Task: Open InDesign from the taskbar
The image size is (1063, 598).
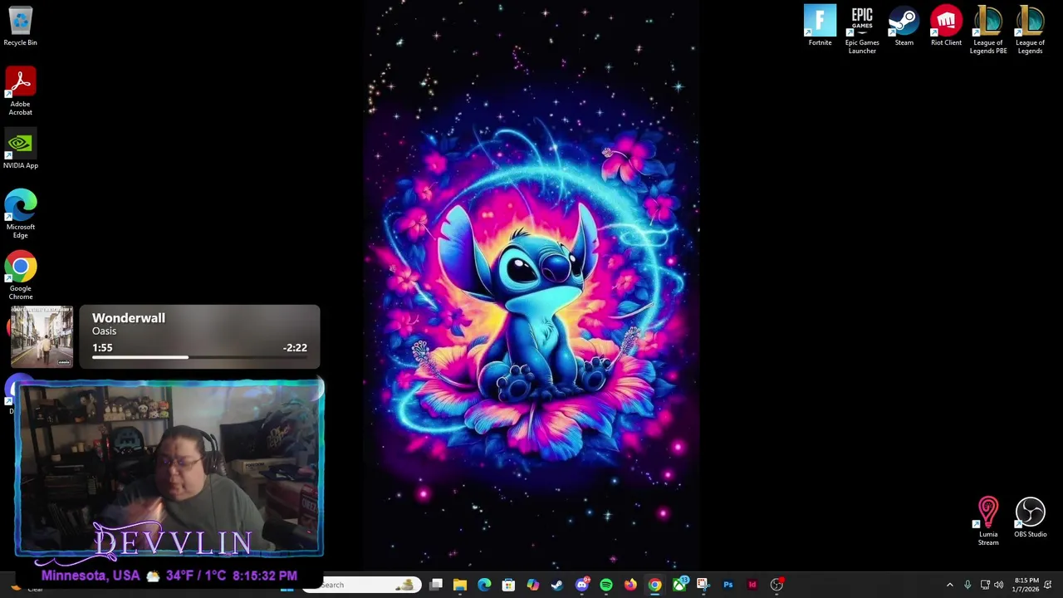Action: [752, 585]
